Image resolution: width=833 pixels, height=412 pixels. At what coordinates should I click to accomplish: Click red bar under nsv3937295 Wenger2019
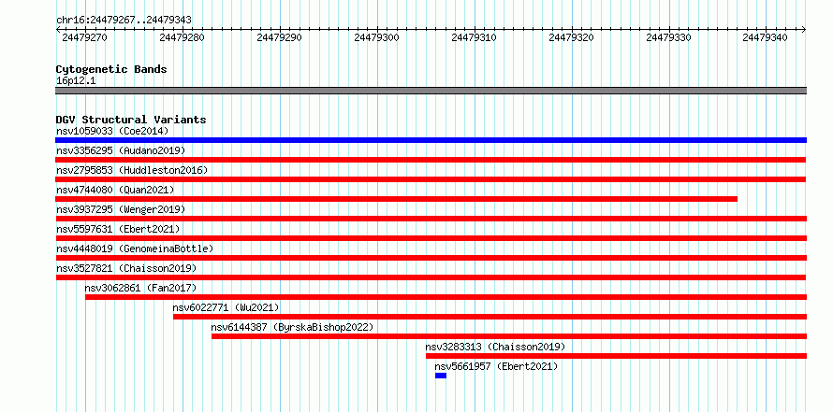(x=431, y=219)
